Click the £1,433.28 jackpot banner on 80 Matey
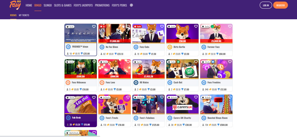Image resolution: width=297 pixels, height=137 pixels. click(148, 76)
